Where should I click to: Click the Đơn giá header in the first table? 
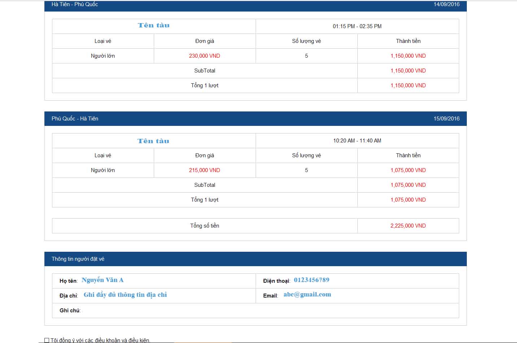pyautogui.click(x=205, y=41)
